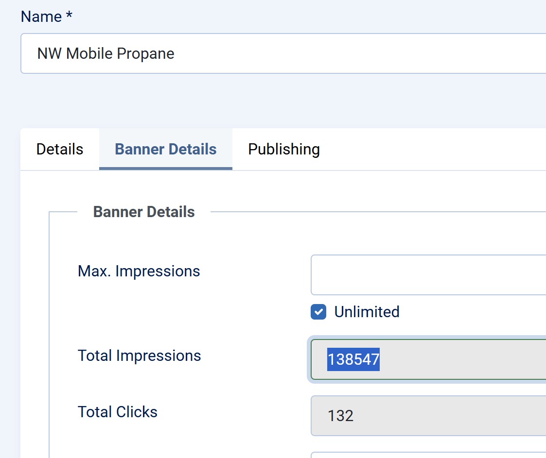Uncheck the Unlimited checkbox
The image size is (546, 458).
click(318, 312)
